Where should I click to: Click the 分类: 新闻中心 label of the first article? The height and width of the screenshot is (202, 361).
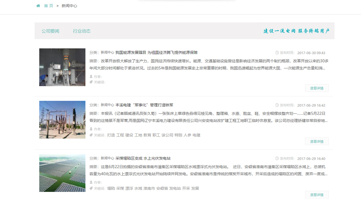(x=102, y=53)
